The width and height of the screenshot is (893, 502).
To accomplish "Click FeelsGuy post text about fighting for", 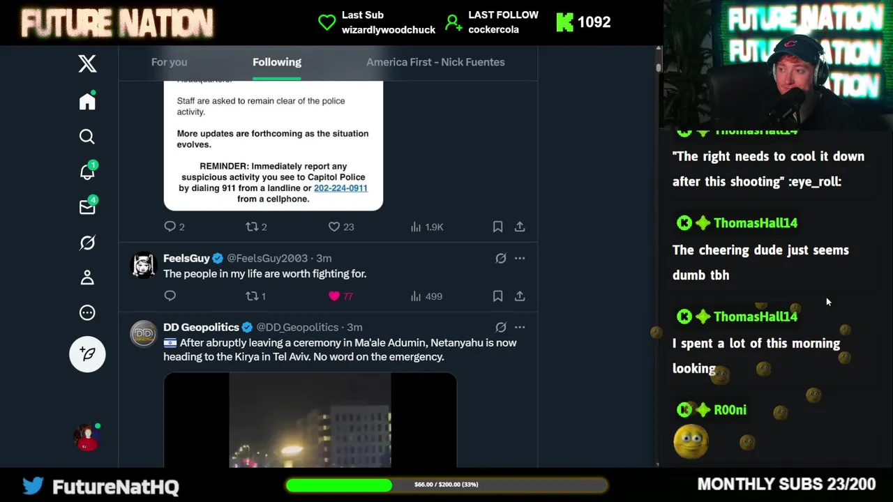I will 265,274.
